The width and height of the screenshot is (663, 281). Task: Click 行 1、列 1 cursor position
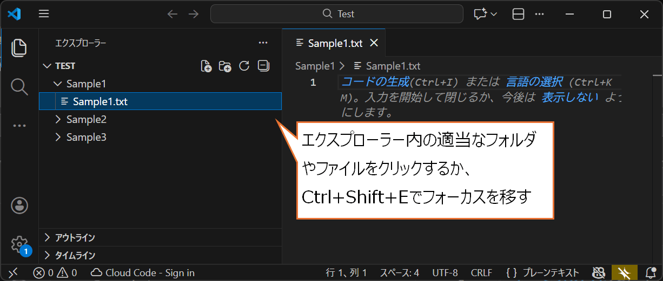pyautogui.click(x=346, y=272)
